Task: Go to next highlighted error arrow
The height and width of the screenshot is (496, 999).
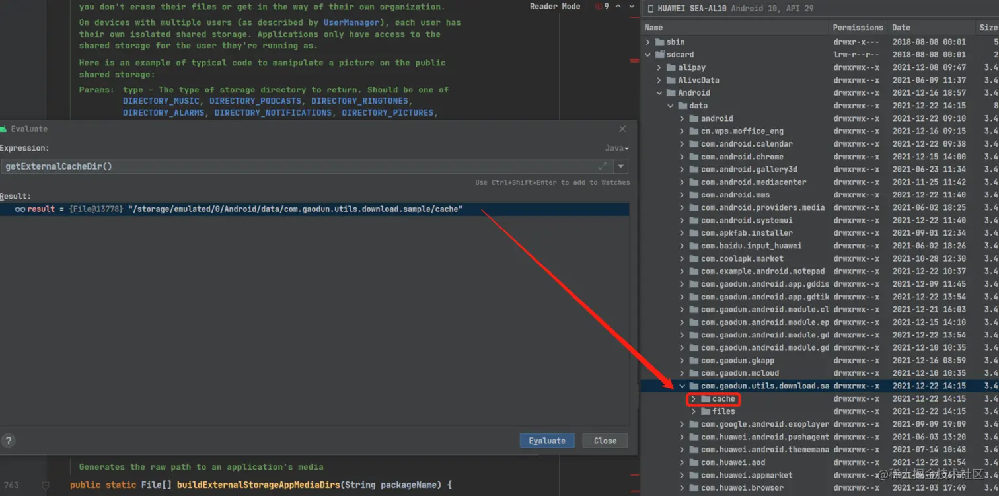Action: pos(632,7)
